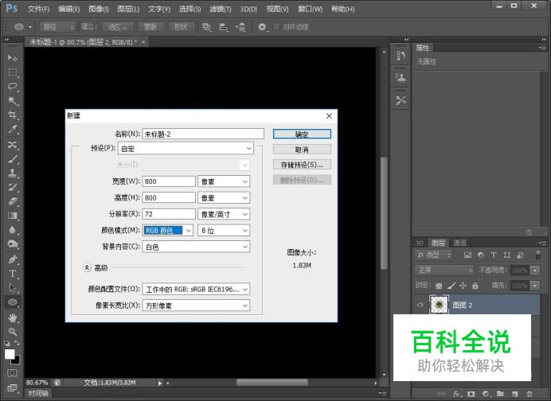Select the Pen tool
The width and height of the screenshot is (551, 401).
click(12, 259)
